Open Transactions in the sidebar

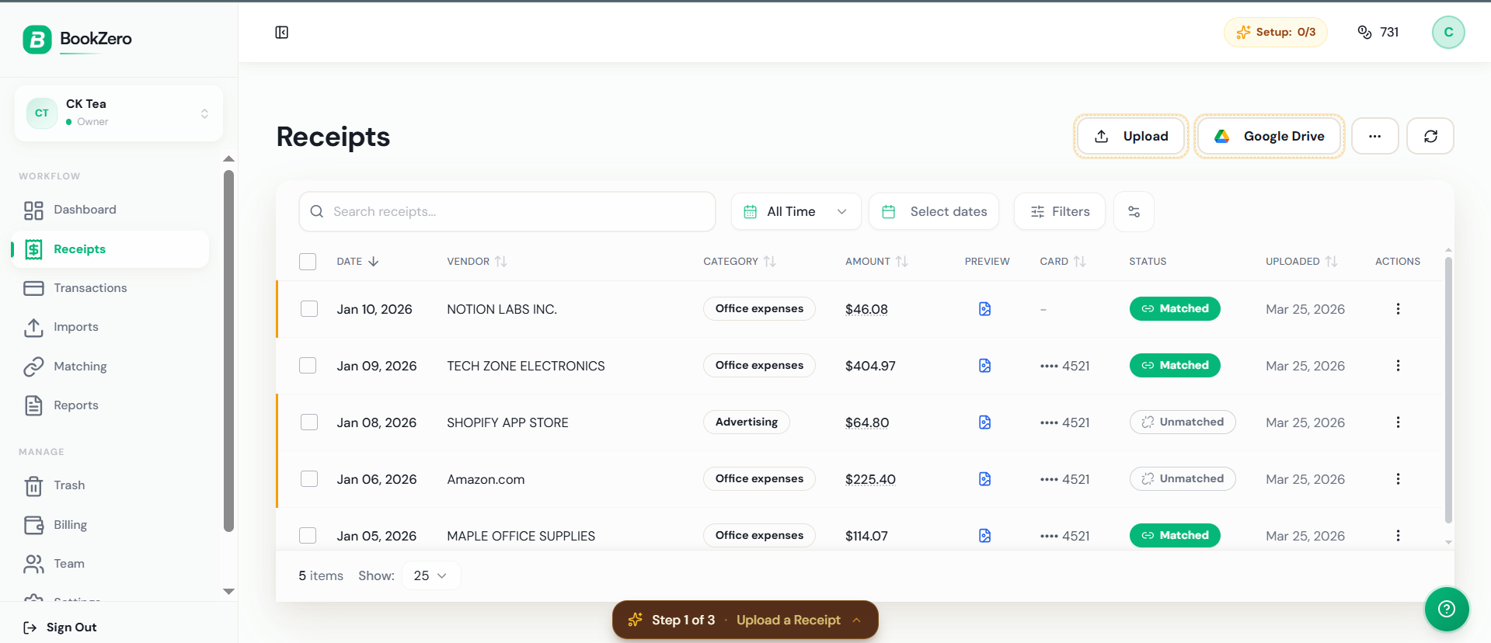pos(110,288)
